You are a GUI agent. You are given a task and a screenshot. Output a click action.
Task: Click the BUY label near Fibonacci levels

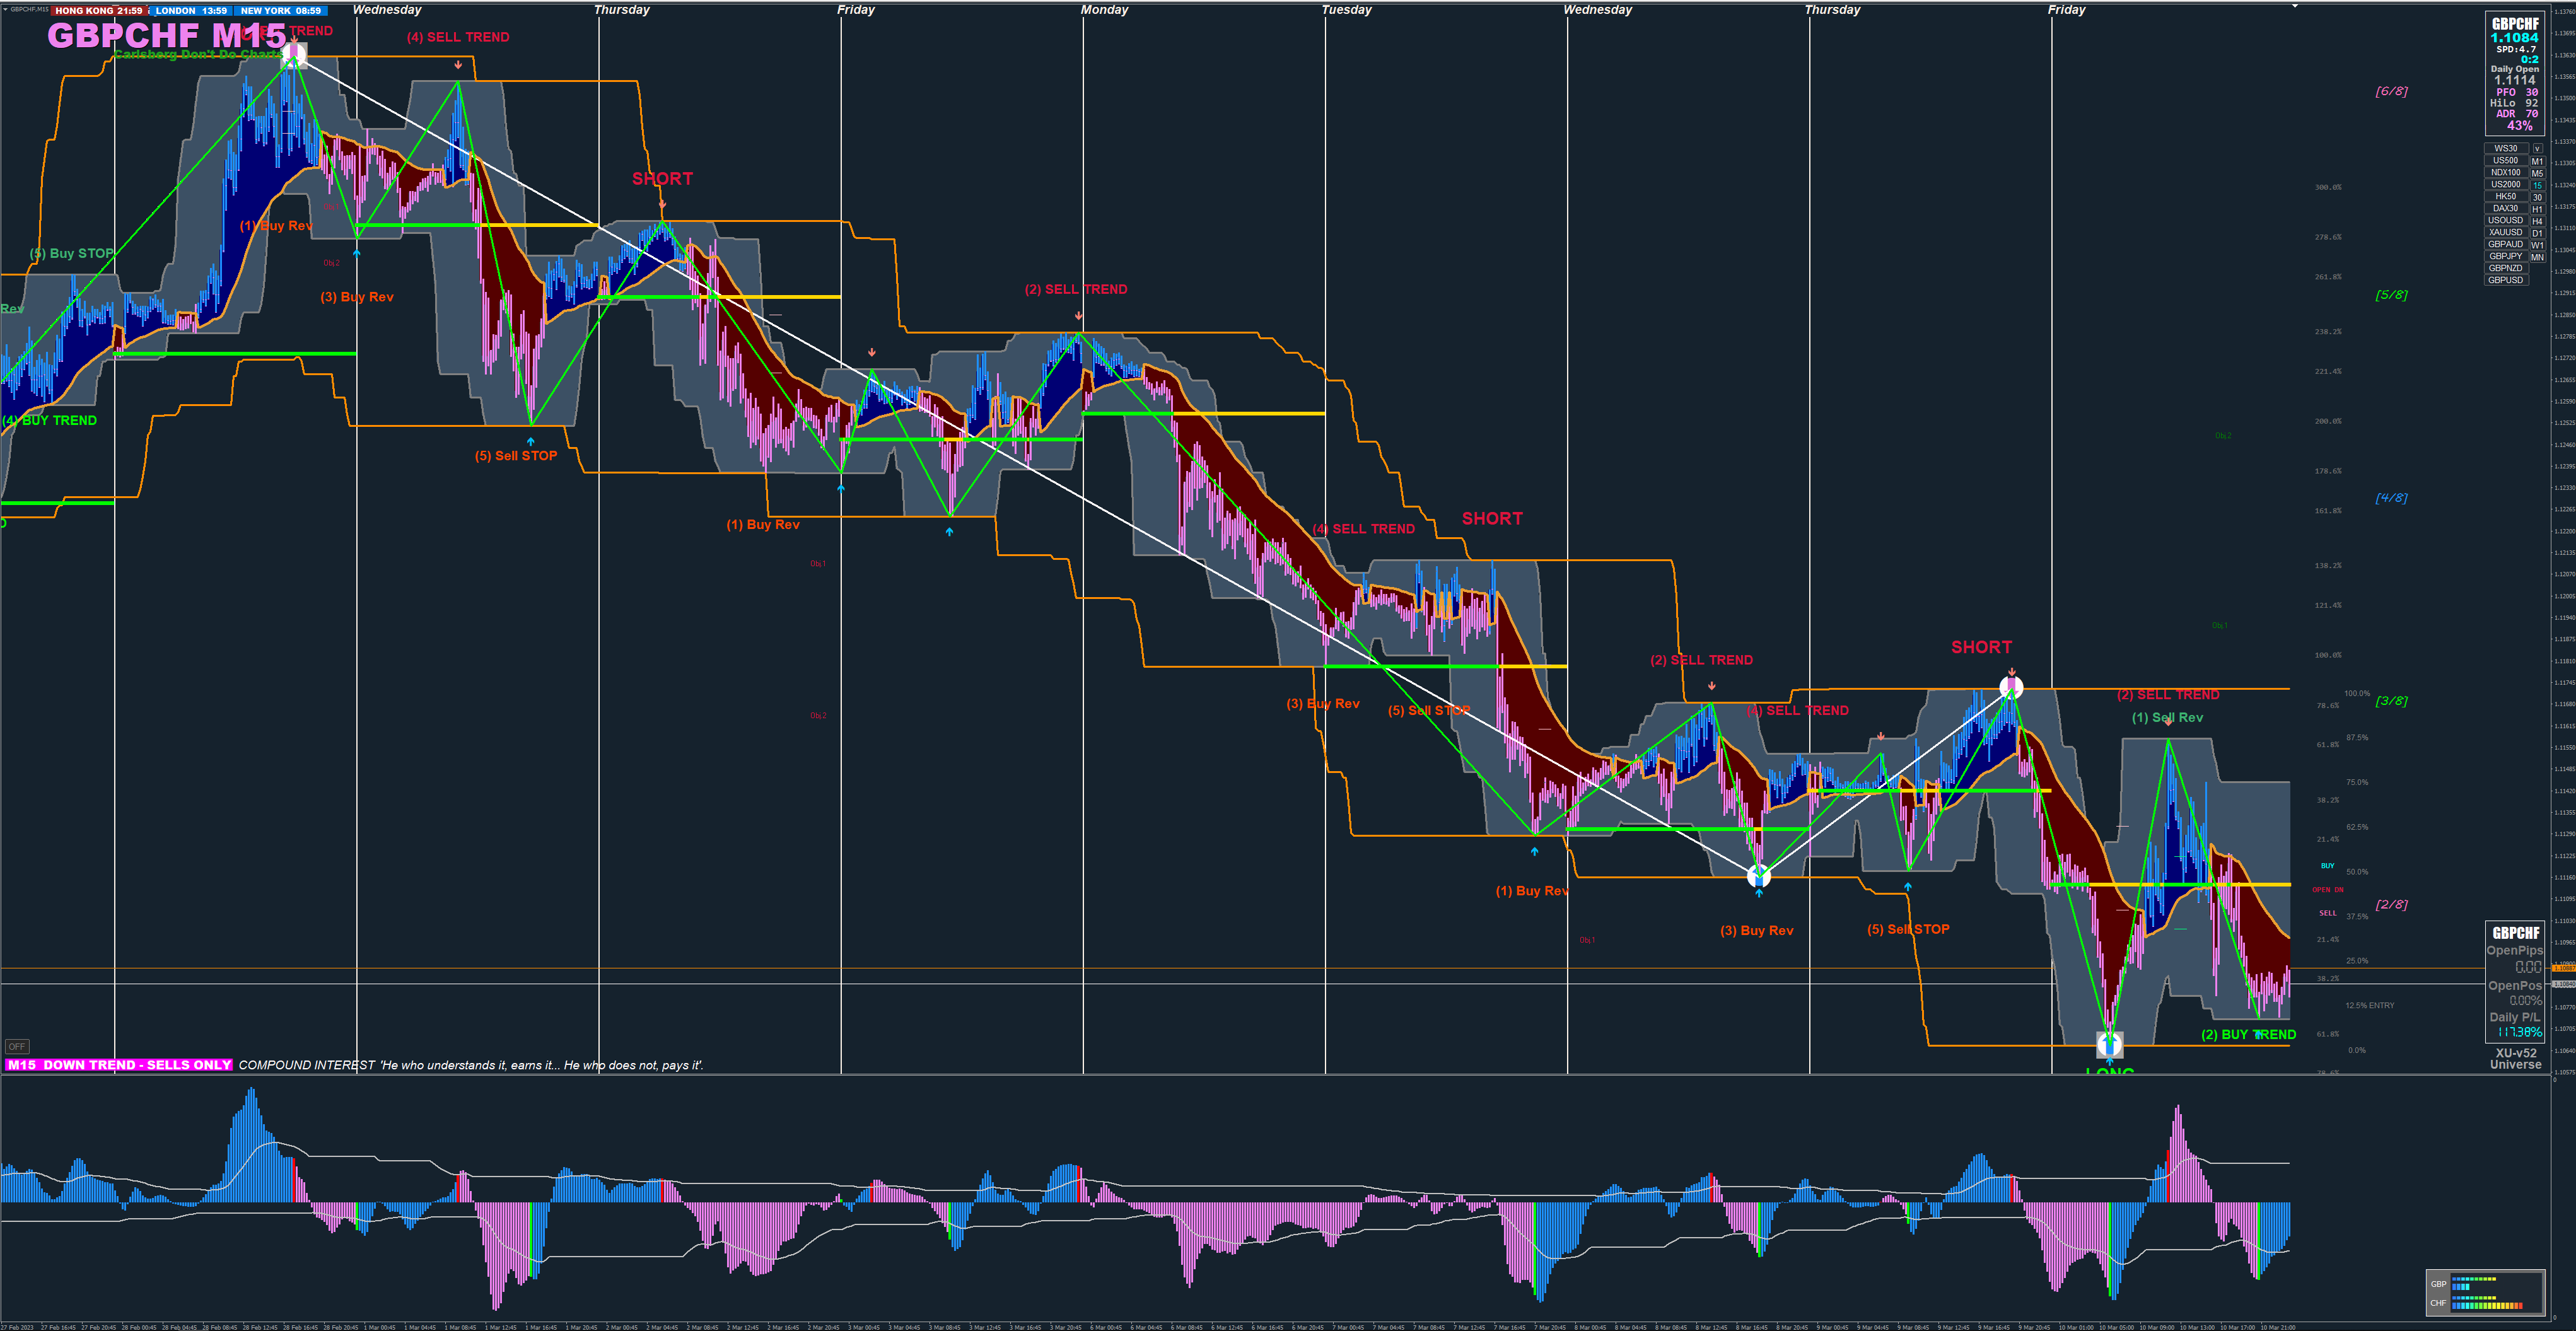pos(2327,866)
